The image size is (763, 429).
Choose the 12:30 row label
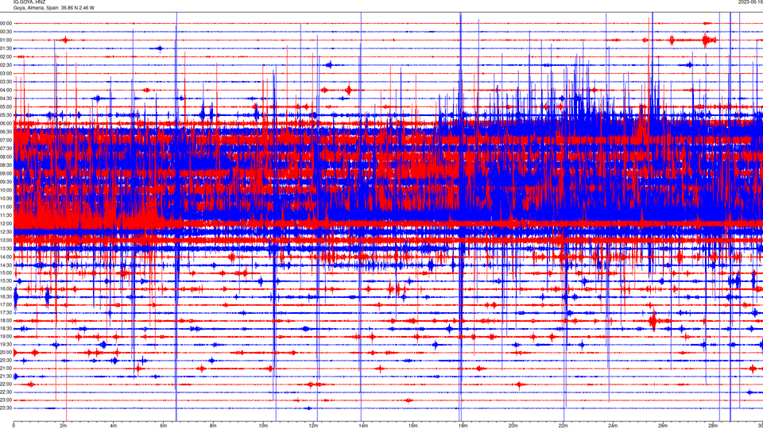click(x=6, y=232)
